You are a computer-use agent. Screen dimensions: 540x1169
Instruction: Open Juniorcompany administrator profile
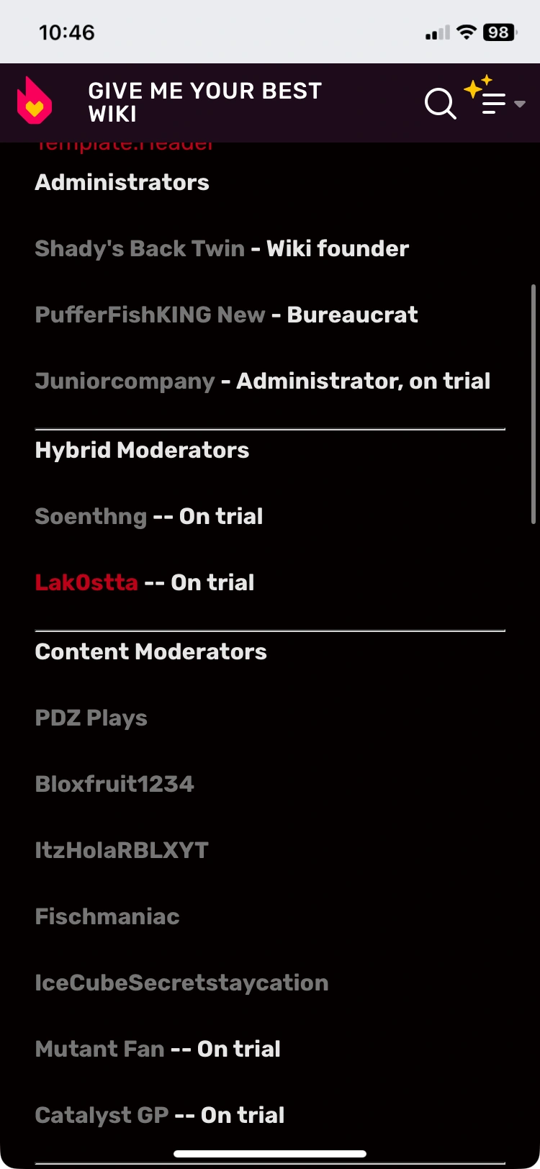click(125, 381)
